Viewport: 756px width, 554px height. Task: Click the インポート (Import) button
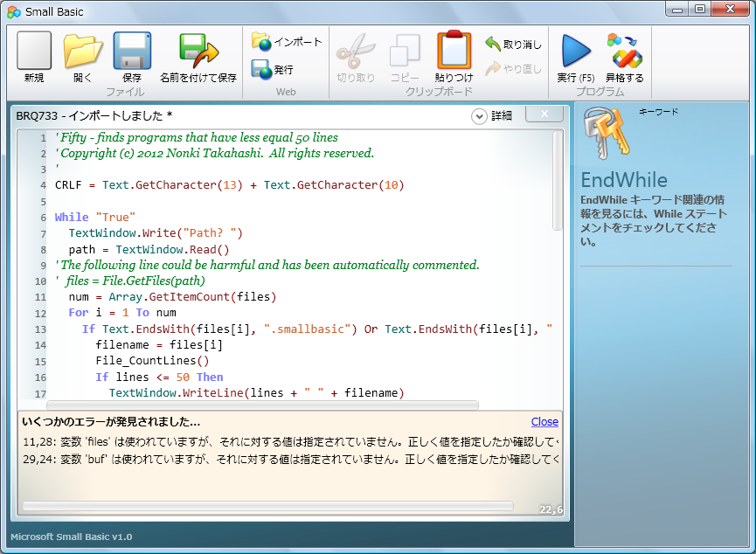pos(287,42)
